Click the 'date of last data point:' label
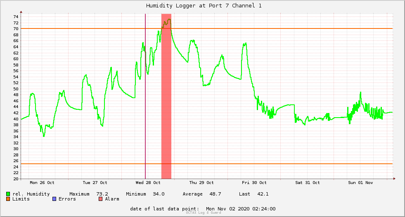 pos(165,209)
